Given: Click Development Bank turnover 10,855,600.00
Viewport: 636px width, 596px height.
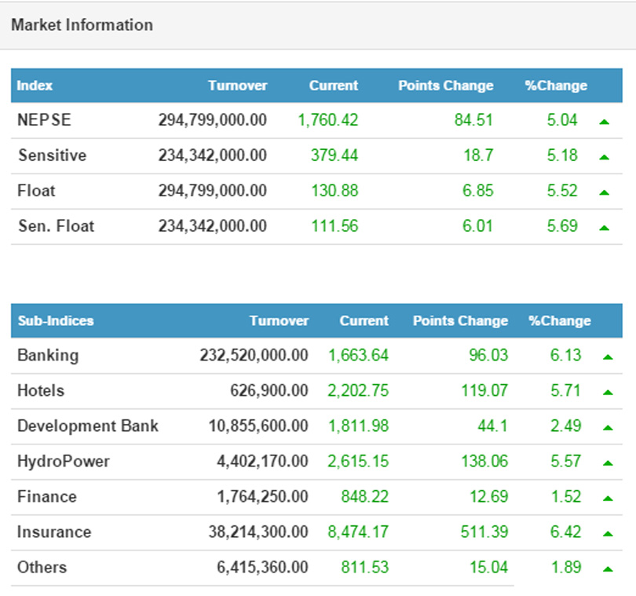Looking at the screenshot, I should tap(258, 426).
